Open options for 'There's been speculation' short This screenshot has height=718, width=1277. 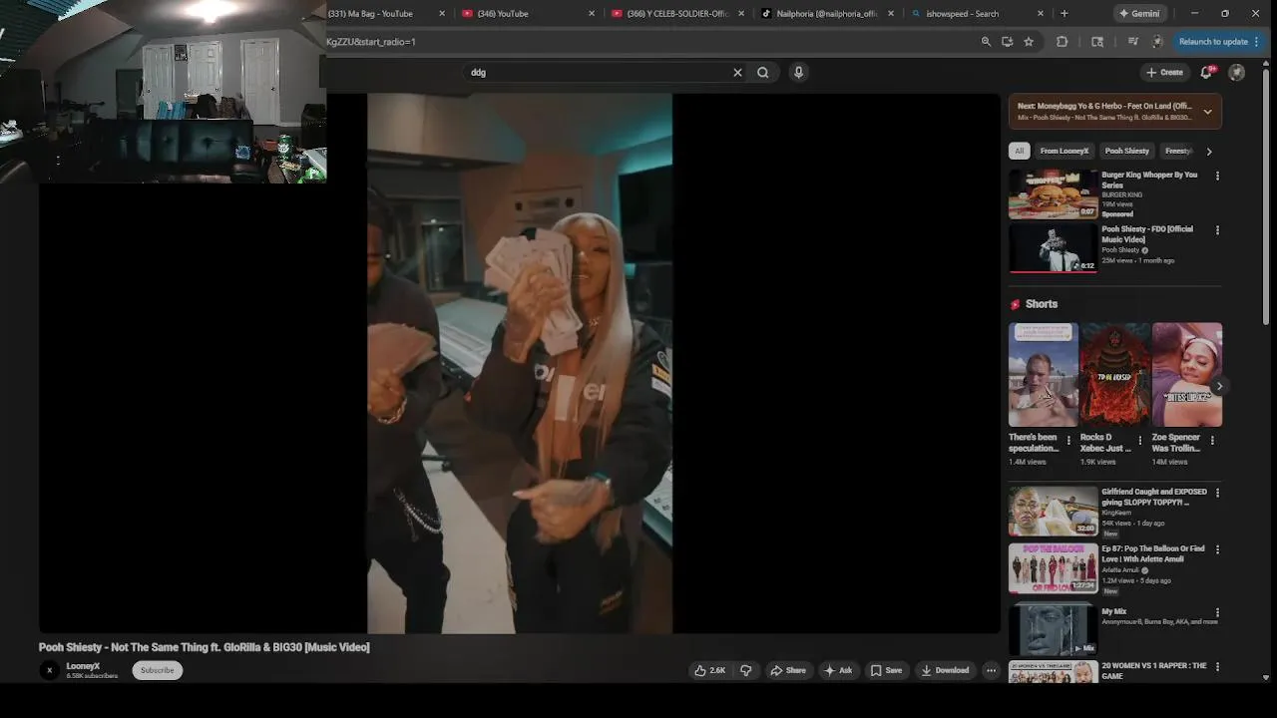(x=1068, y=440)
